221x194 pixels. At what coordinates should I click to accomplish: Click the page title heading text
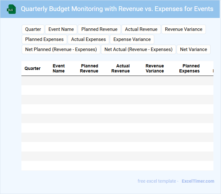117,9
